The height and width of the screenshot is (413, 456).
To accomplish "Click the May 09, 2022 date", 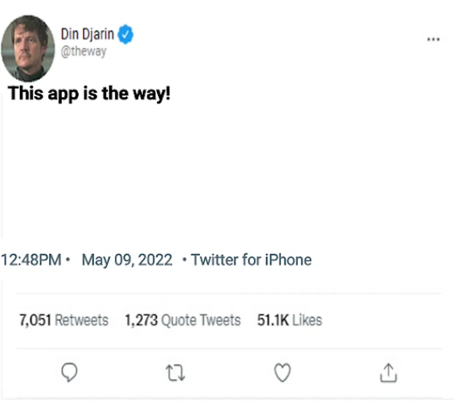I will 127,260.
